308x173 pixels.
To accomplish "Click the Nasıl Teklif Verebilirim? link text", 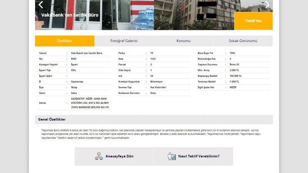I will tap(199, 156).
